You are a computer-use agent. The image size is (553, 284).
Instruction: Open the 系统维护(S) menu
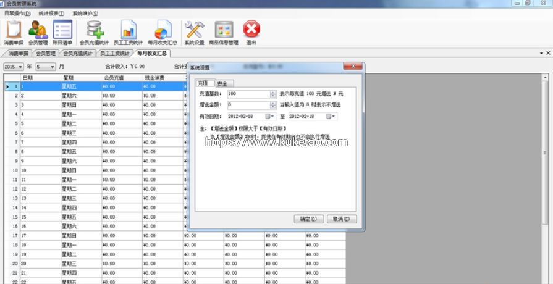85,14
